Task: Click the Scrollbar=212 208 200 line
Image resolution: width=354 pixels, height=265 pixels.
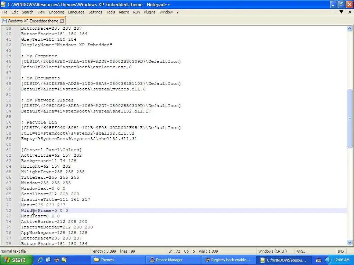Action: [x=50, y=194]
